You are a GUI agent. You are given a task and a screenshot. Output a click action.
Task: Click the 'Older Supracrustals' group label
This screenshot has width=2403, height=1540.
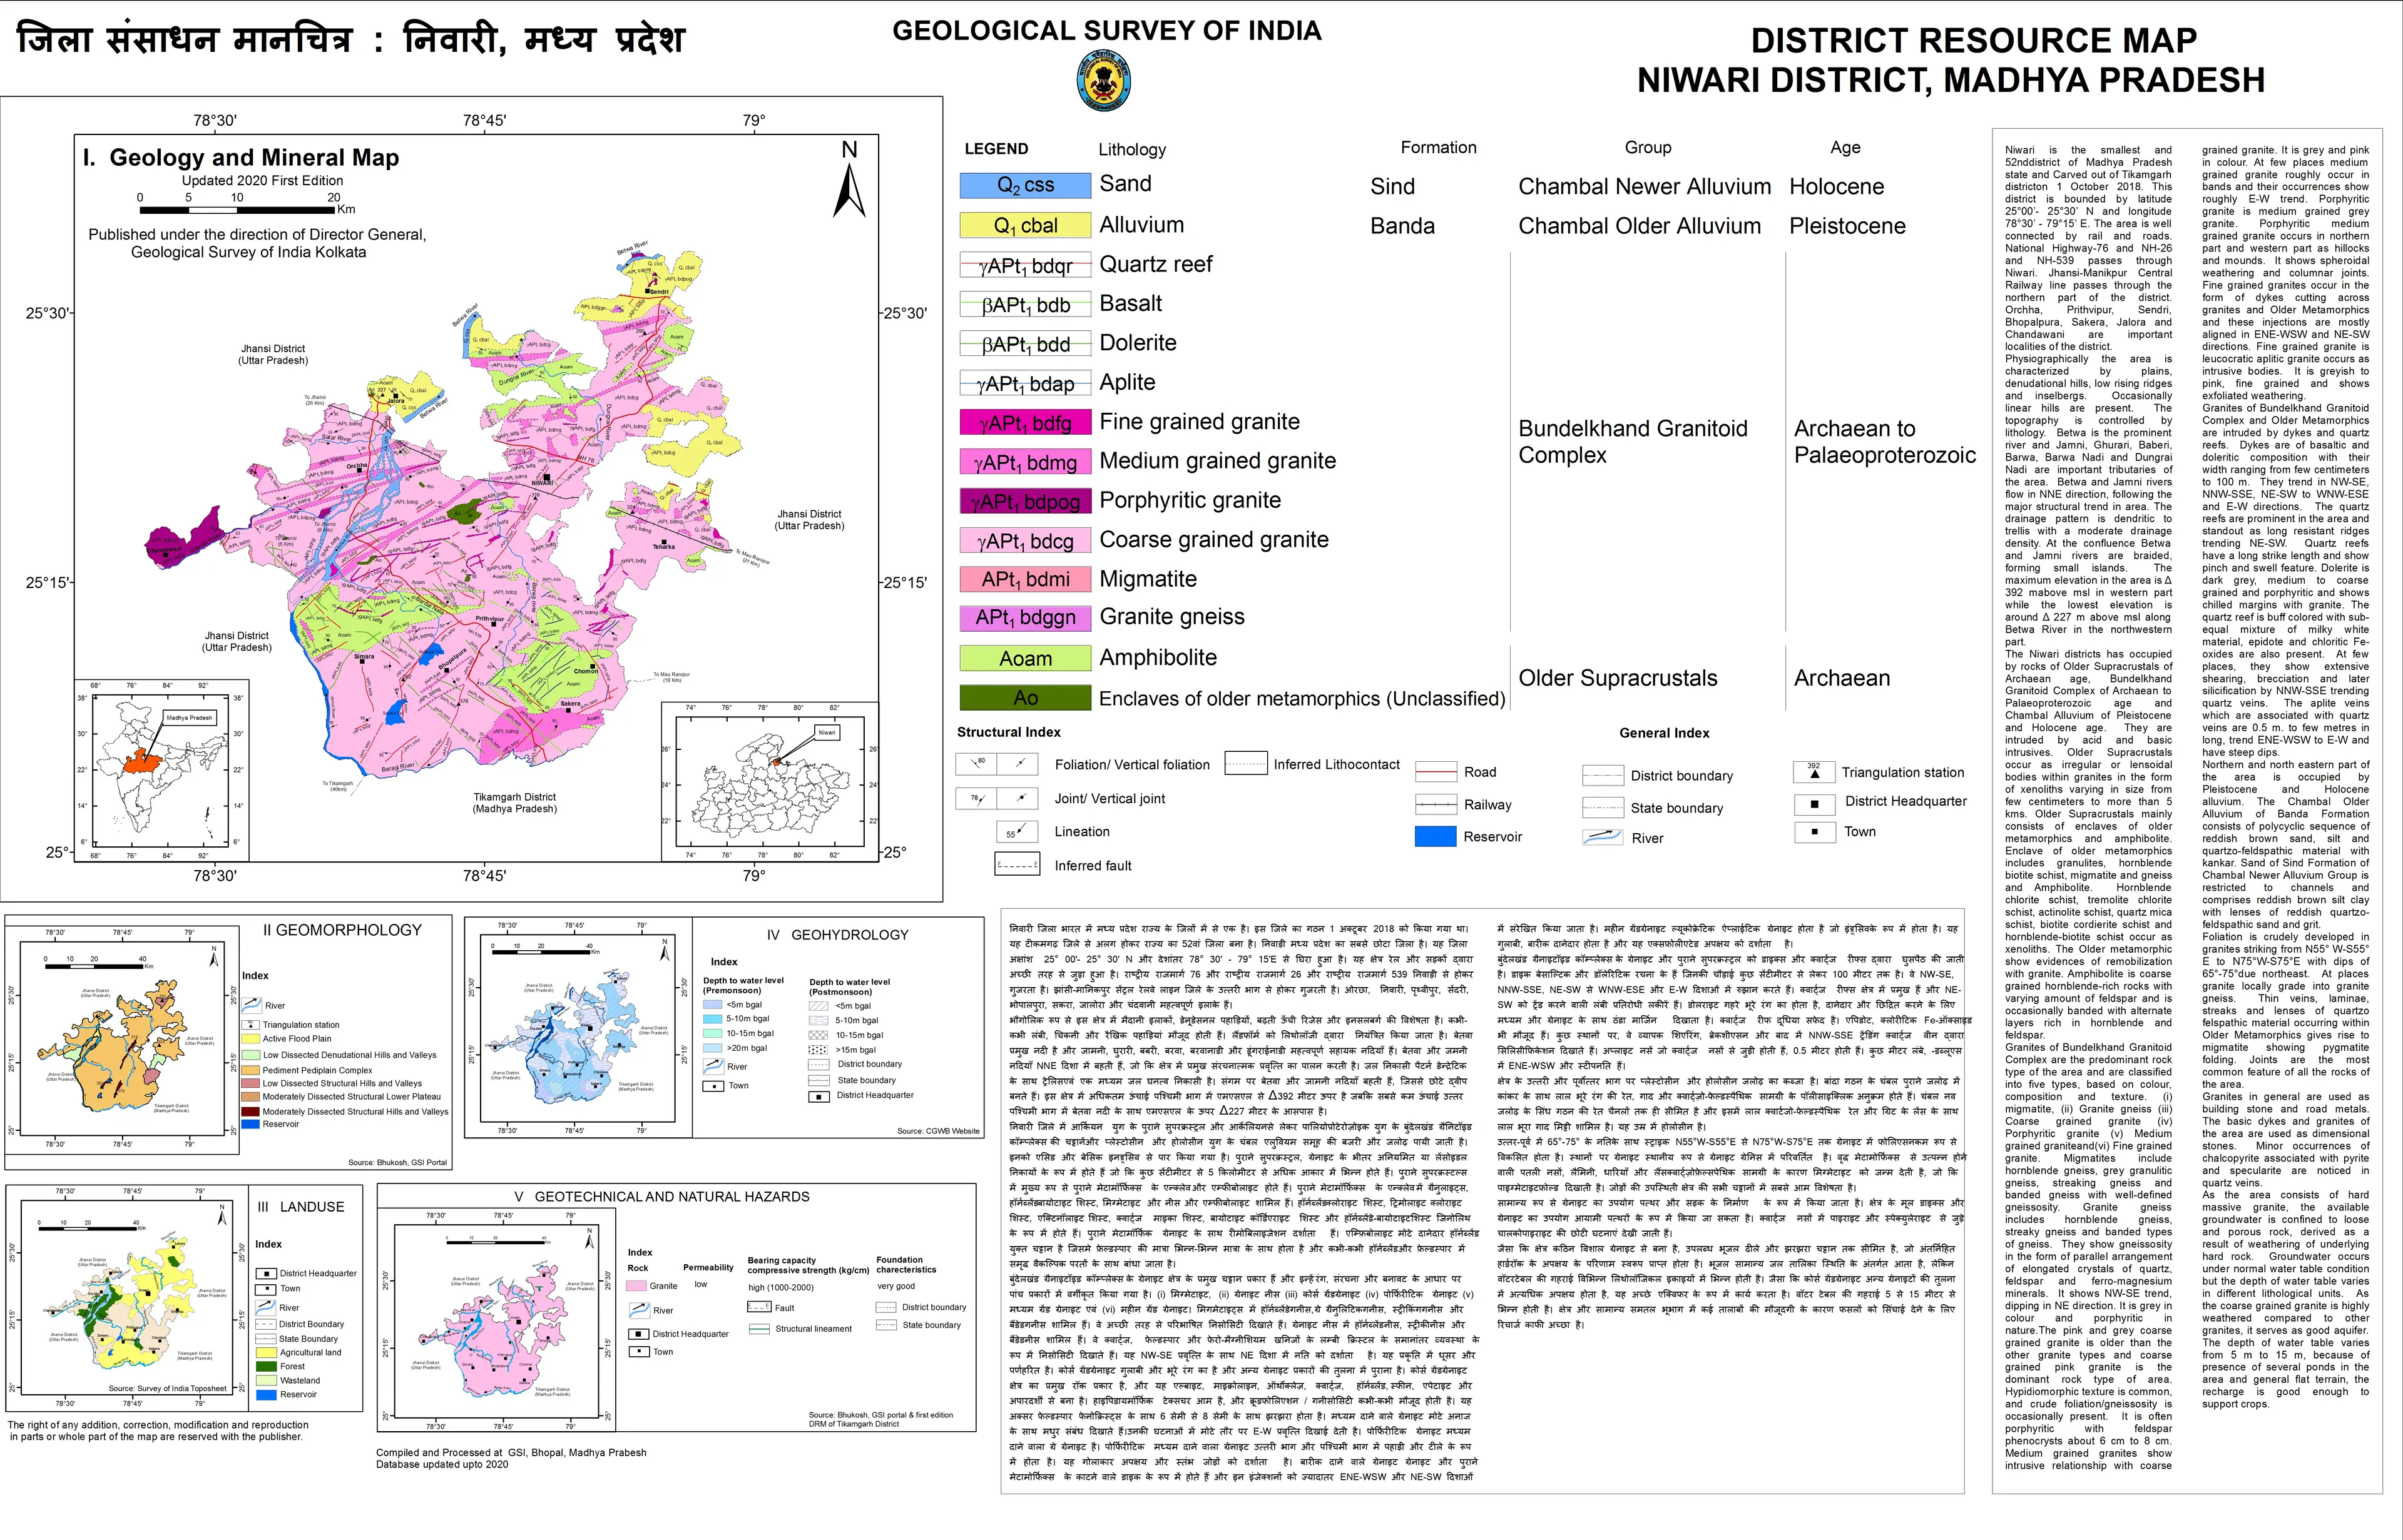pyautogui.click(x=1618, y=678)
